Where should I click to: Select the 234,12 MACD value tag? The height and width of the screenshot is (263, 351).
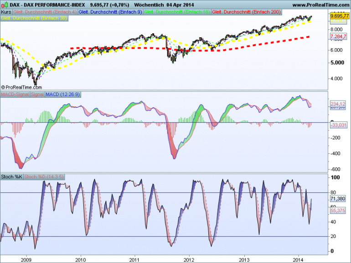pos(338,104)
